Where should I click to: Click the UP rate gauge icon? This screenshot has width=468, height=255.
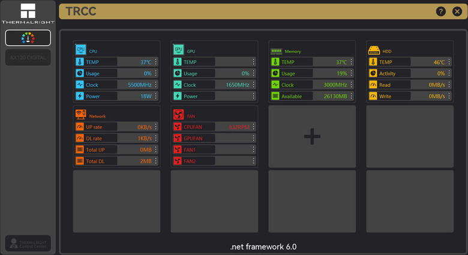pyautogui.click(x=80, y=127)
